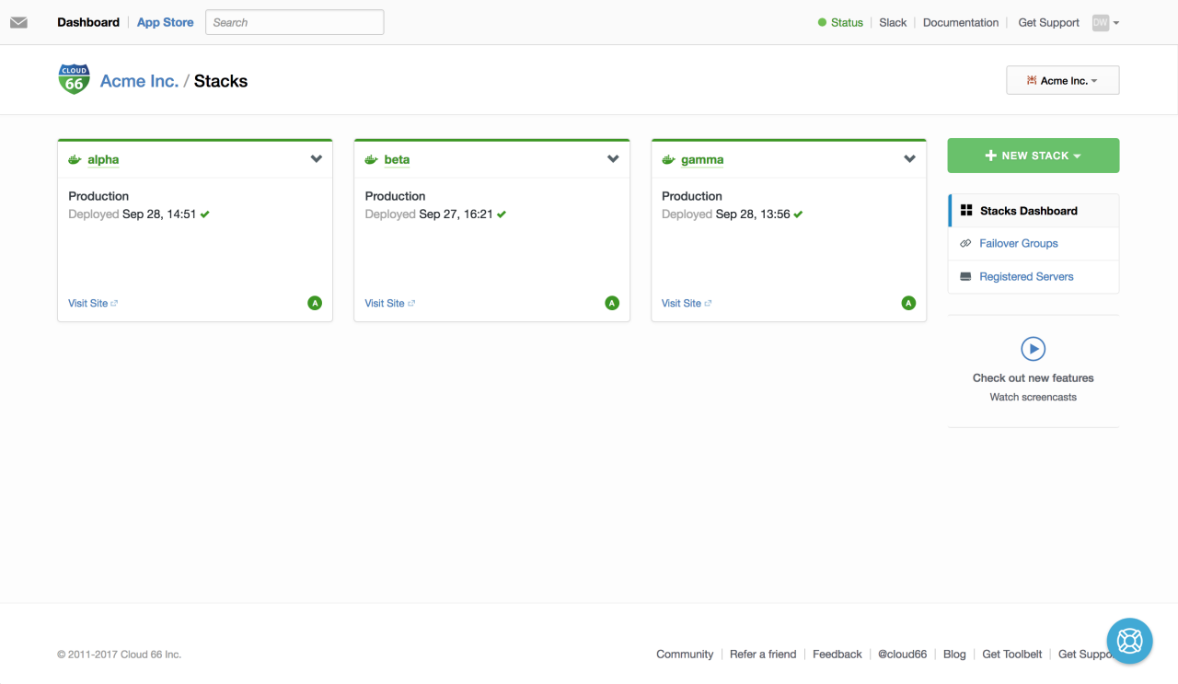Expand the beta stack chevron menu
The width and height of the screenshot is (1178, 684).
coord(613,159)
